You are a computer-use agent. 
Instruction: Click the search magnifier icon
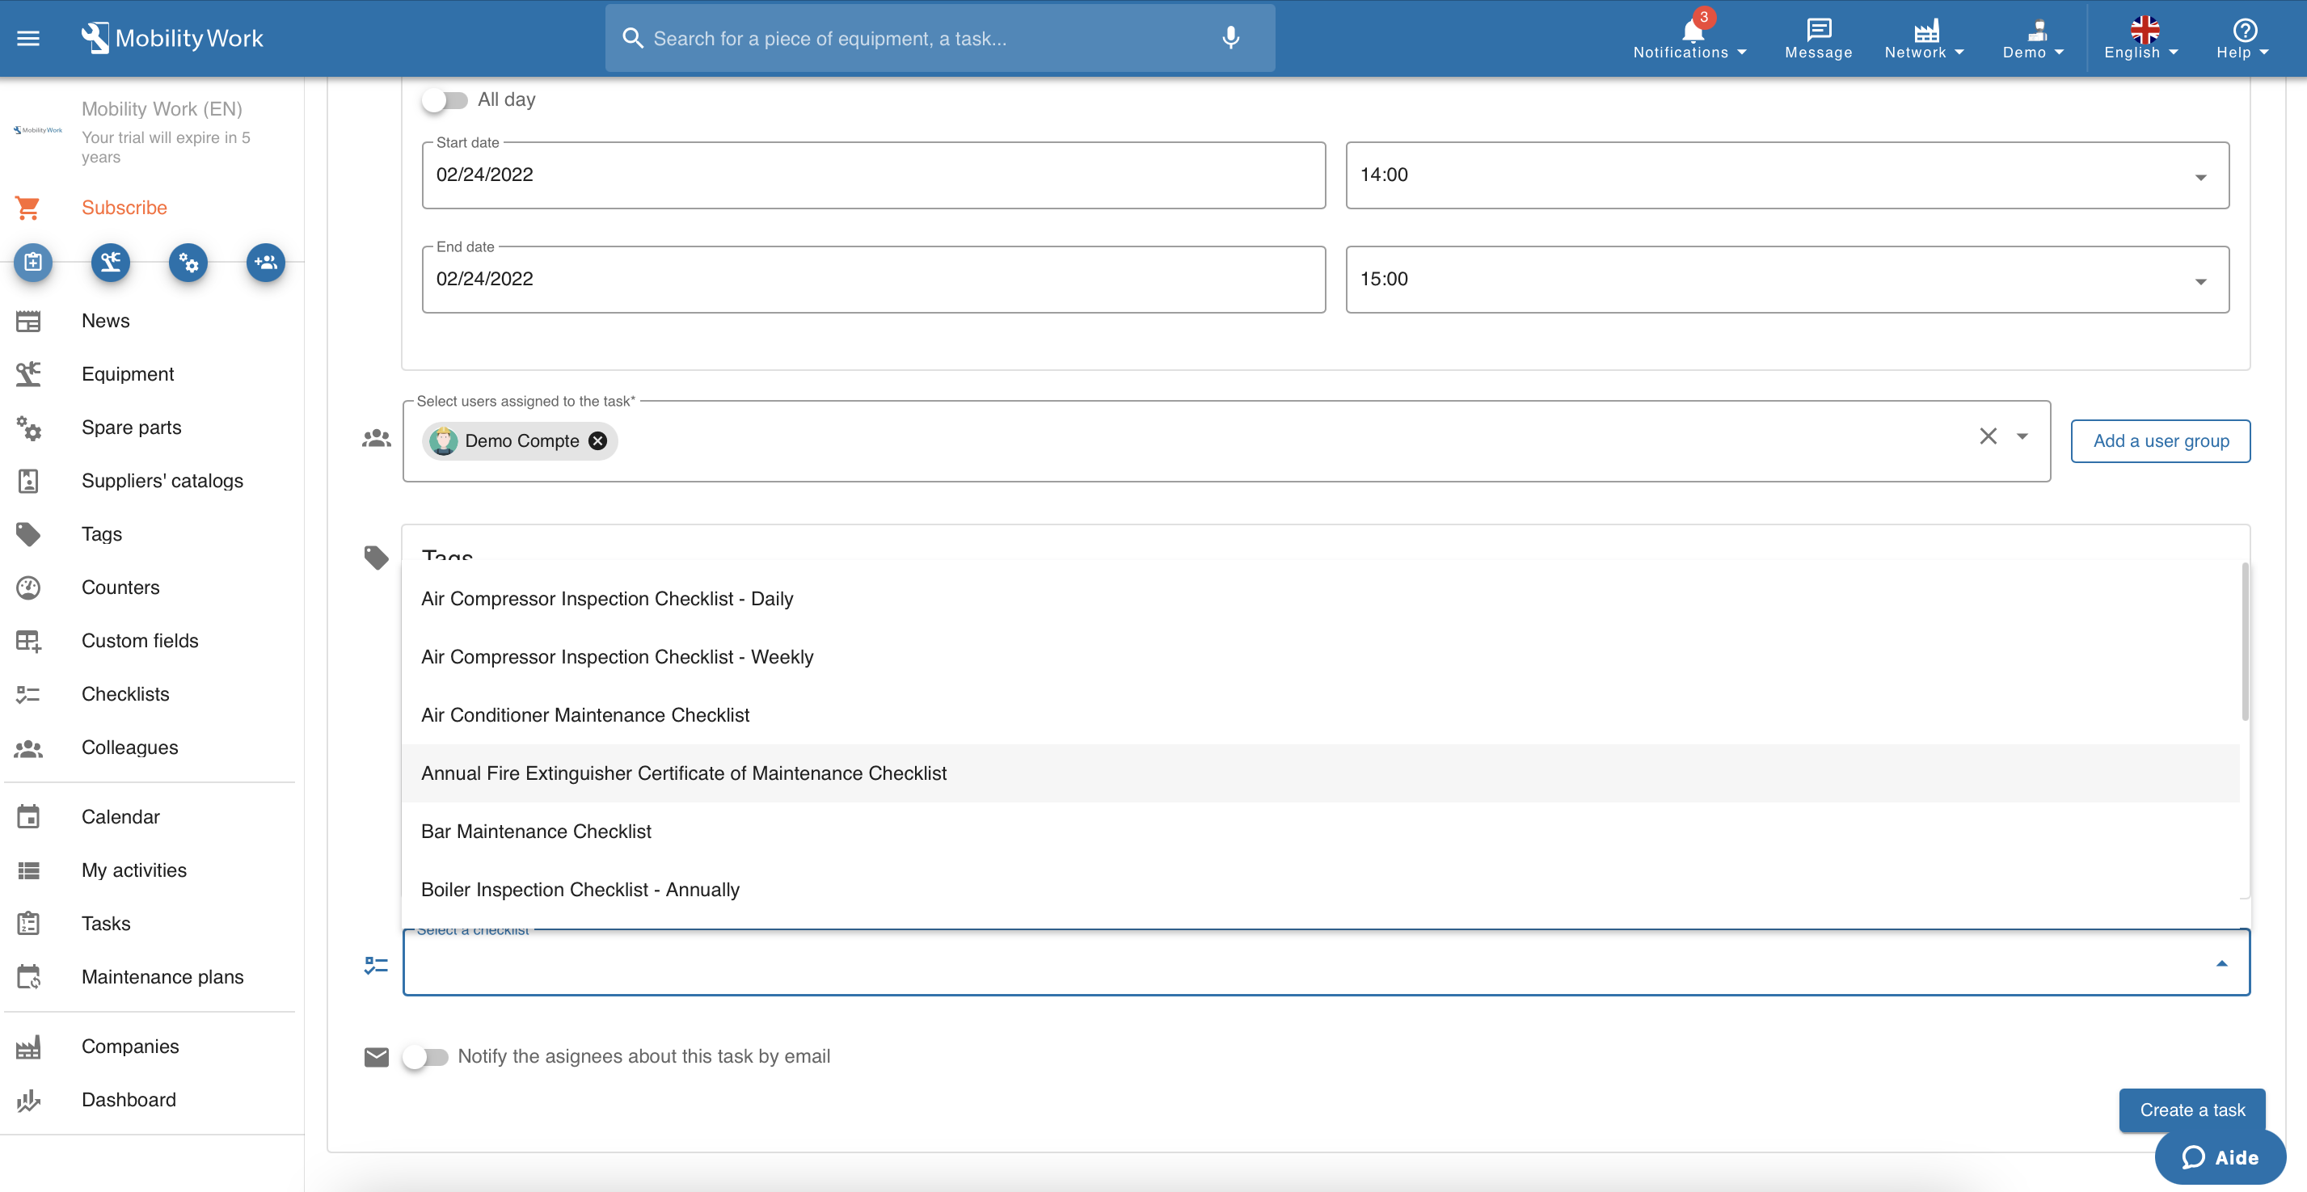[x=632, y=39]
